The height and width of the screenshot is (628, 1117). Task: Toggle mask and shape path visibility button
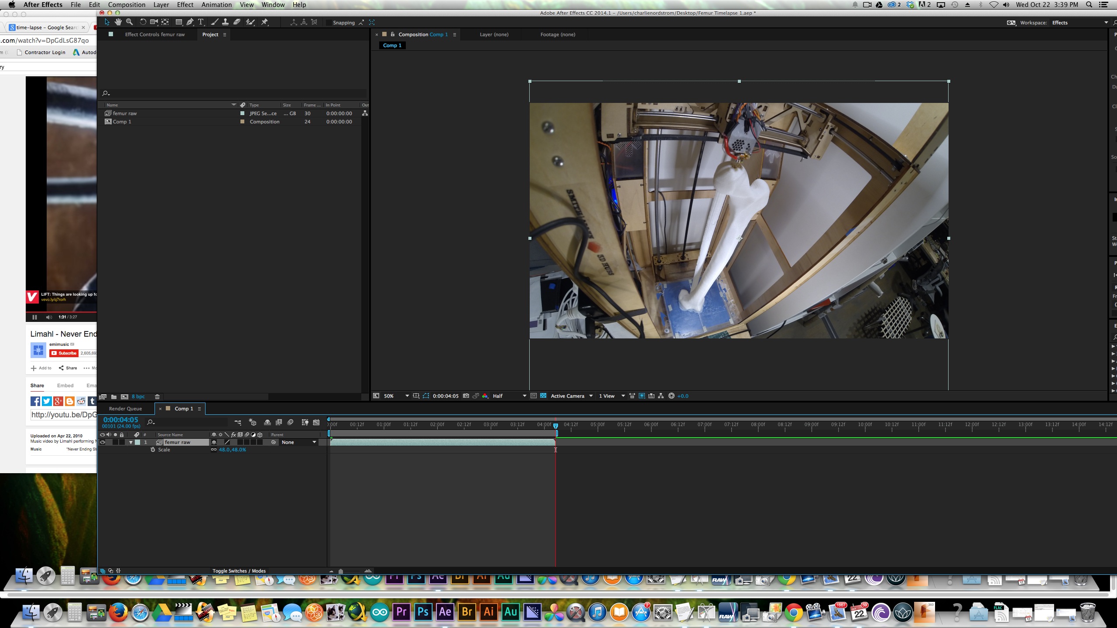(426, 396)
